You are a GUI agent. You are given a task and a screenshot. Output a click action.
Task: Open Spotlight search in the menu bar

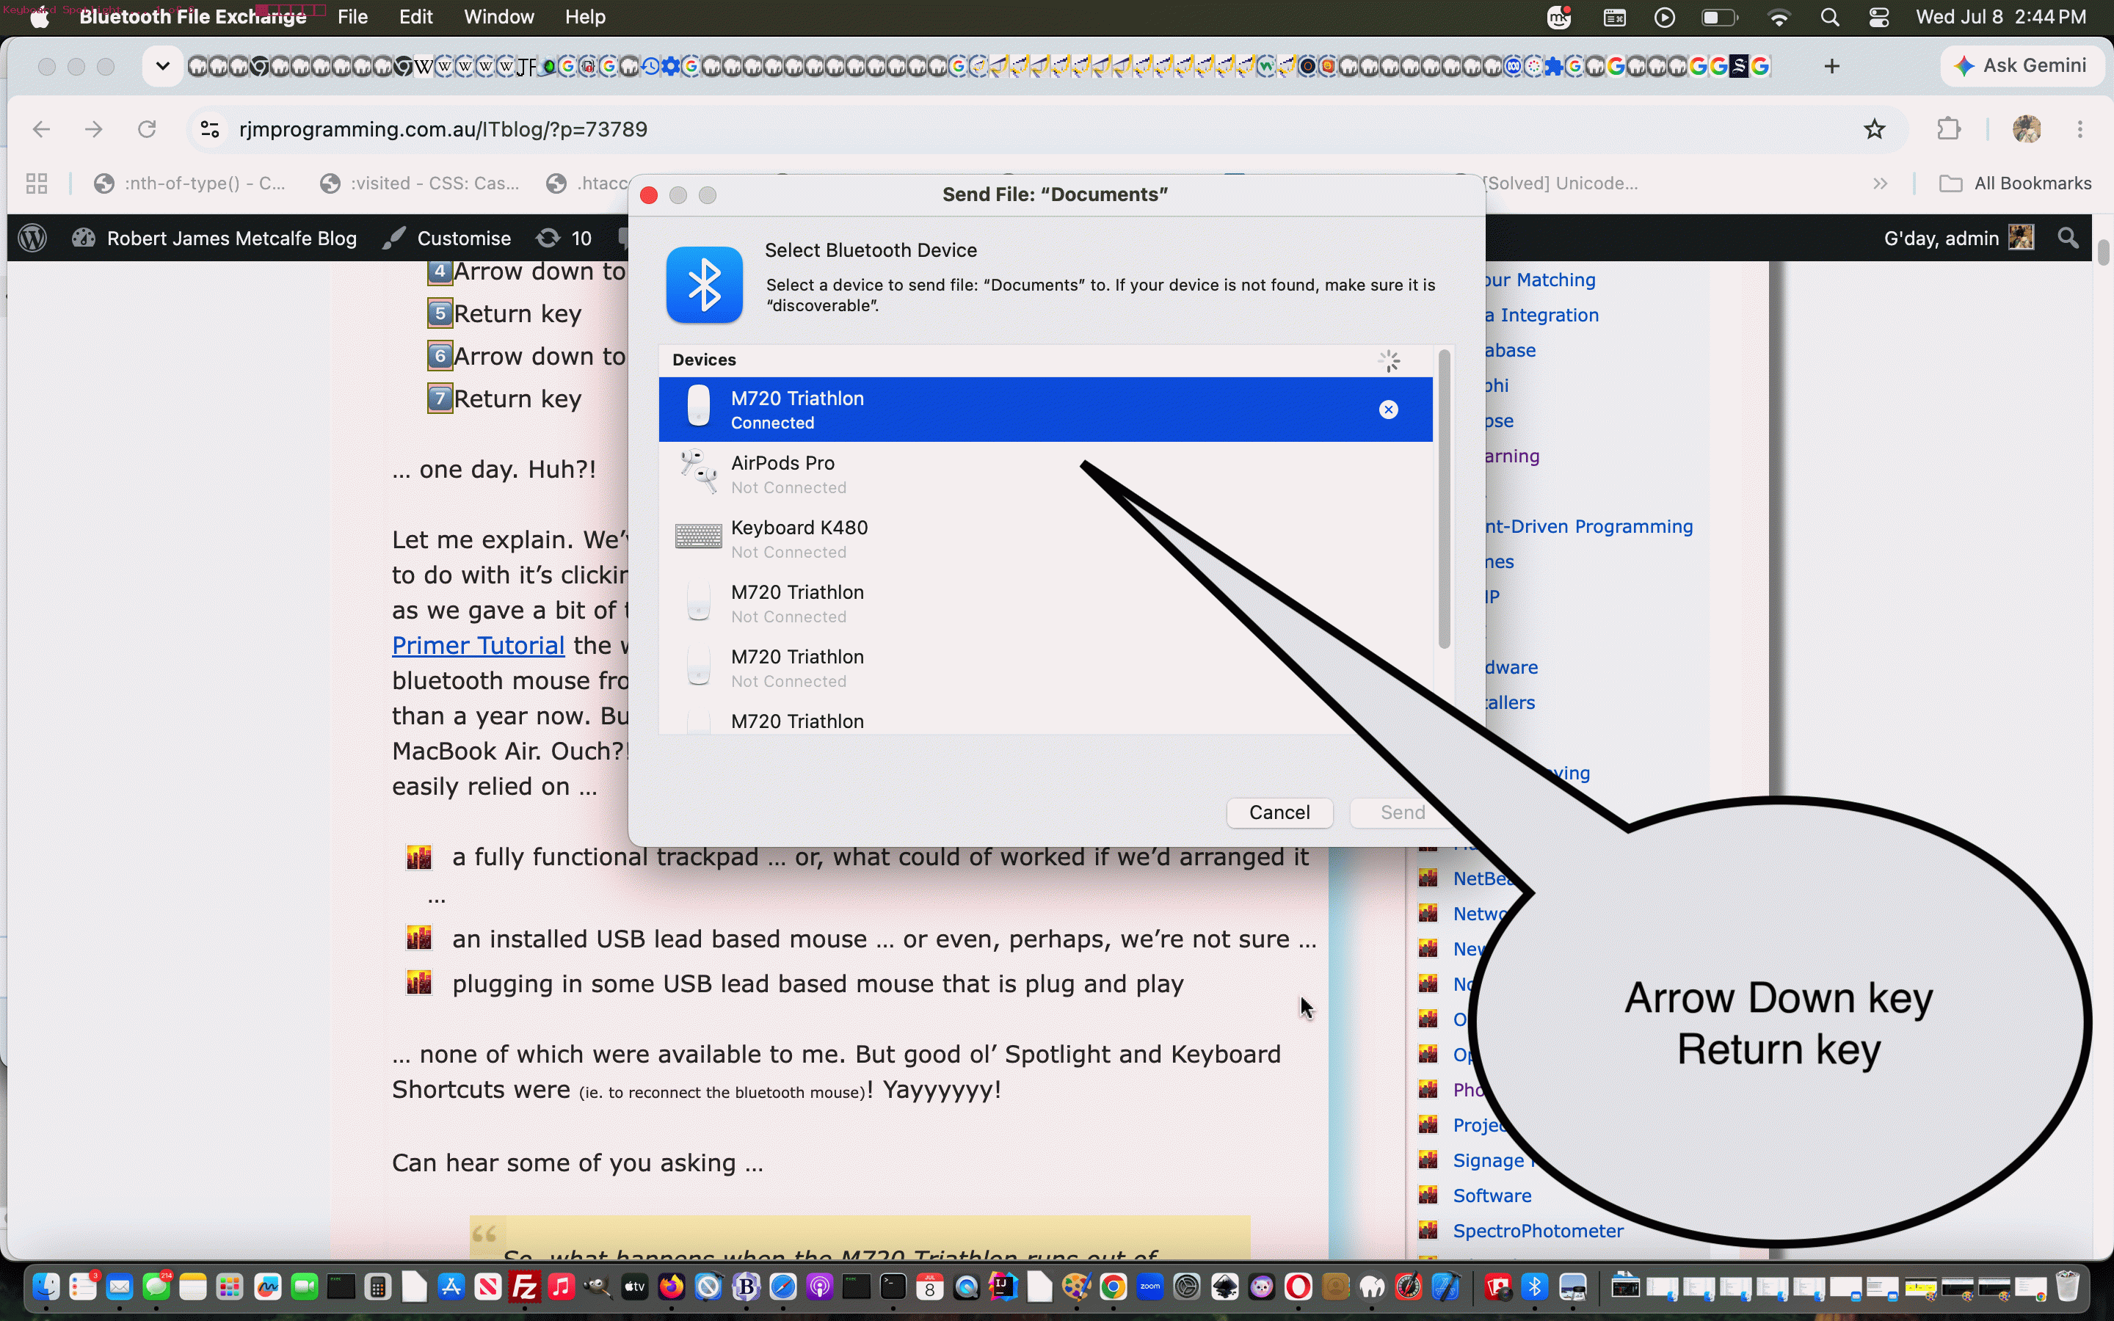point(1829,18)
